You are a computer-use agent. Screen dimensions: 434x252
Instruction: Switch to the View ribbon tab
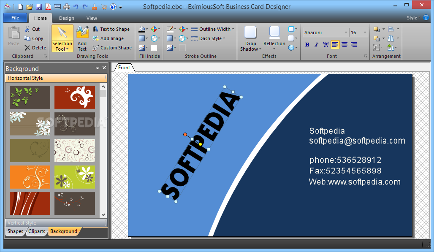(x=92, y=18)
